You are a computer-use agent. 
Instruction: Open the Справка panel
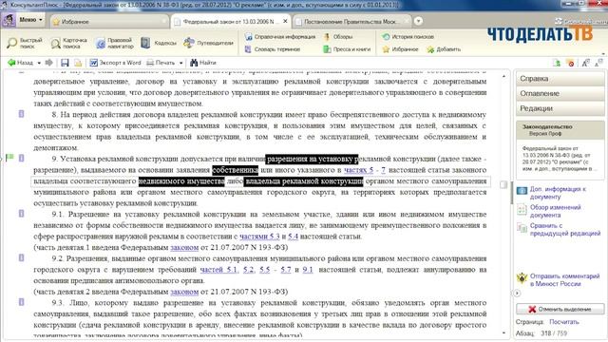(x=560, y=78)
